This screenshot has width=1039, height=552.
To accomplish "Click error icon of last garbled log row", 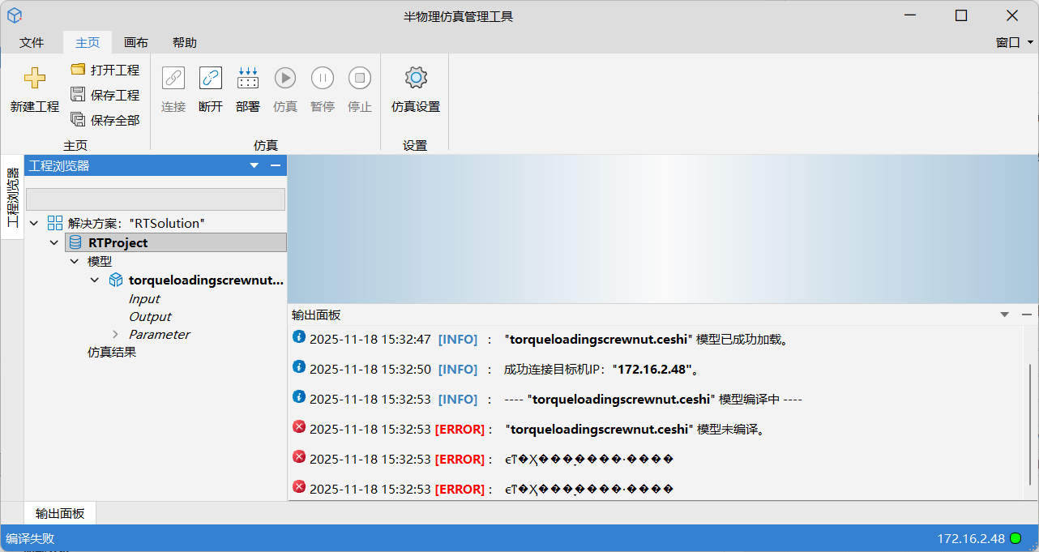I will coord(298,487).
